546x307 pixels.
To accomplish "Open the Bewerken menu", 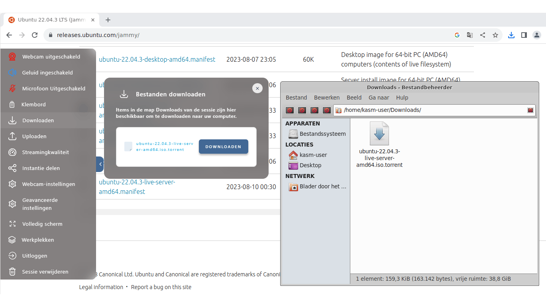I will click(327, 98).
